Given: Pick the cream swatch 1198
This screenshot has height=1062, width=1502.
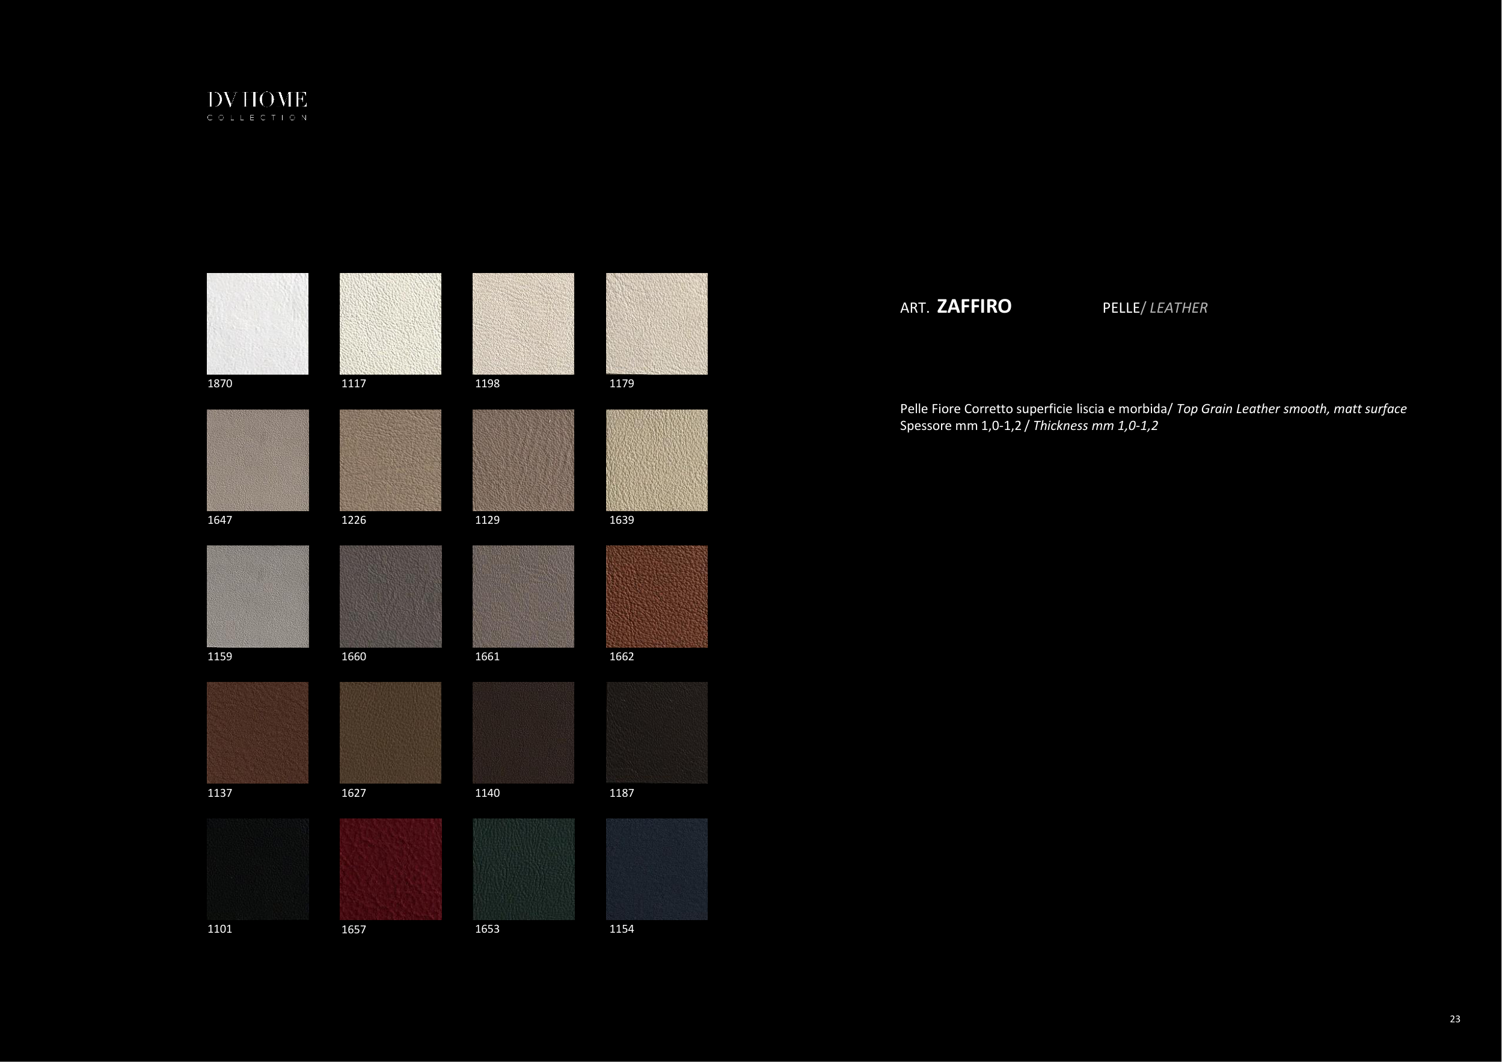Looking at the screenshot, I should [x=523, y=324].
